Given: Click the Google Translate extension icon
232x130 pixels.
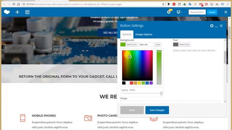Looking at the screenshot, I should click(190, 4).
